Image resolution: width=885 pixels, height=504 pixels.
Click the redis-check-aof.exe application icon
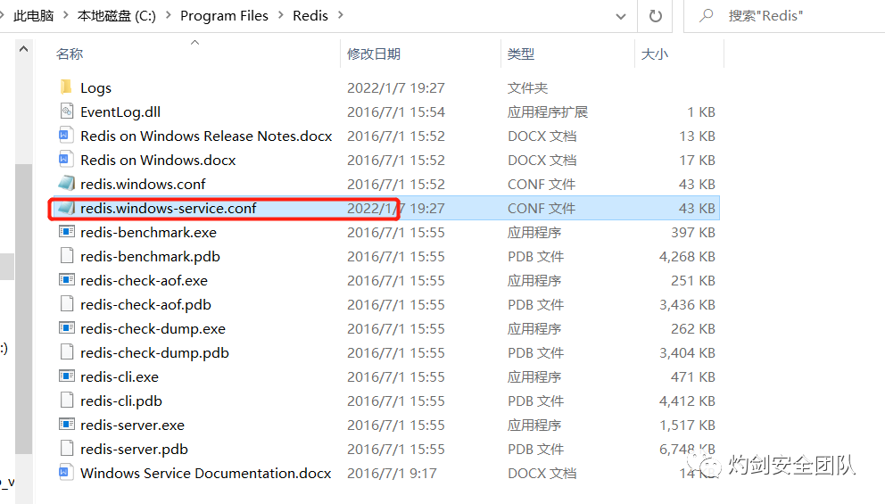pyautogui.click(x=67, y=280)
